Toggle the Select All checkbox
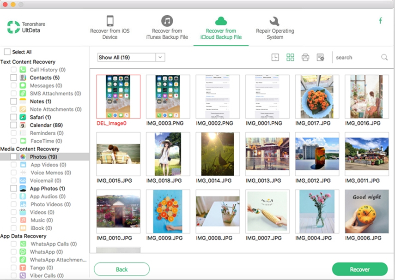Image resolution: width=395 pixels, height=280 pixels. point(7,52)
